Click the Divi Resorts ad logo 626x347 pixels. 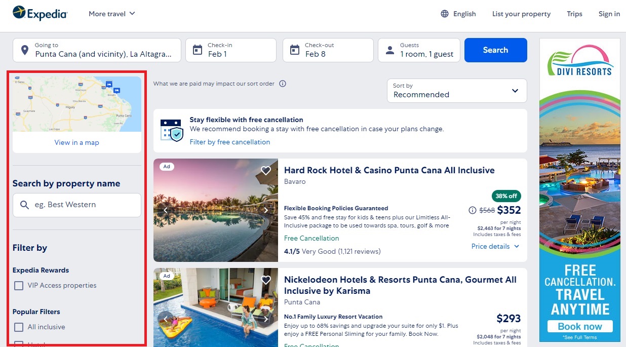(x=580, y=60)
